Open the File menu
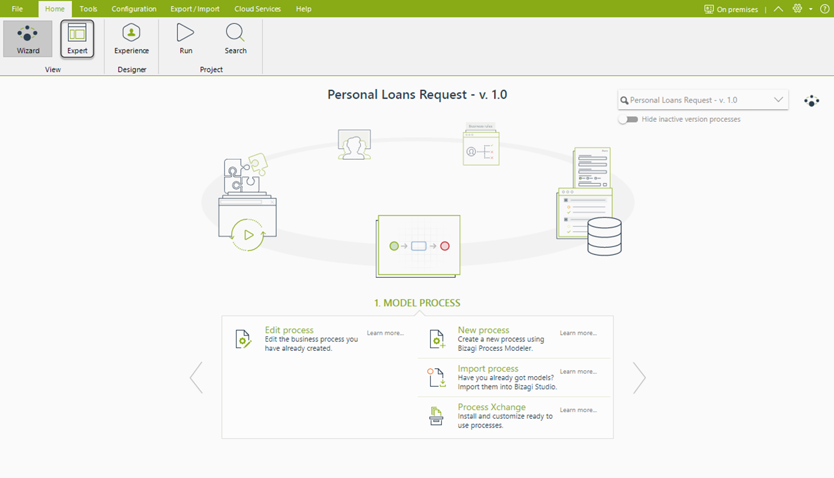Viewport: 834px width, 478px height. click(x=17, y=9)
